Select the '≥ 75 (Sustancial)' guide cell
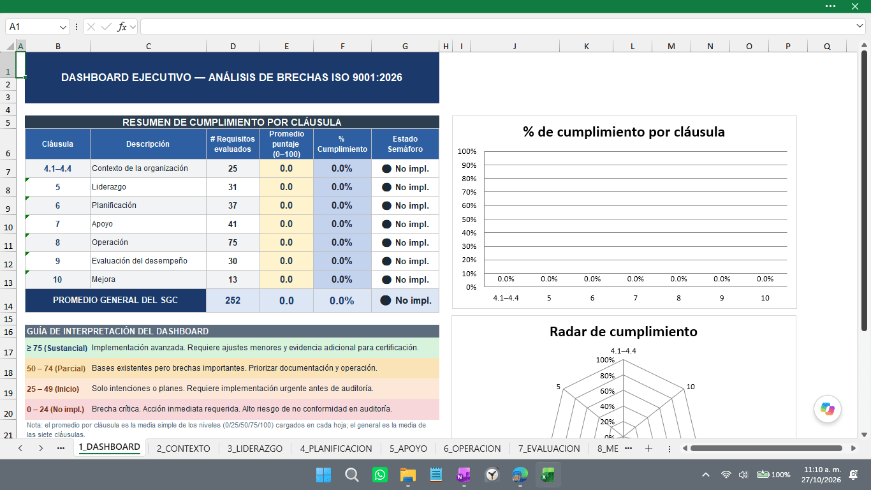 point(57,348)
